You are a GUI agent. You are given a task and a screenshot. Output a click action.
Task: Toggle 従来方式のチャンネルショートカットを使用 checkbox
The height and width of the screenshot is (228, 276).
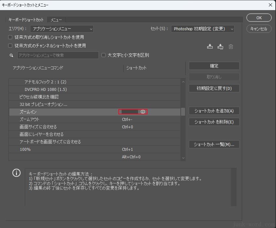click(10, 46)
